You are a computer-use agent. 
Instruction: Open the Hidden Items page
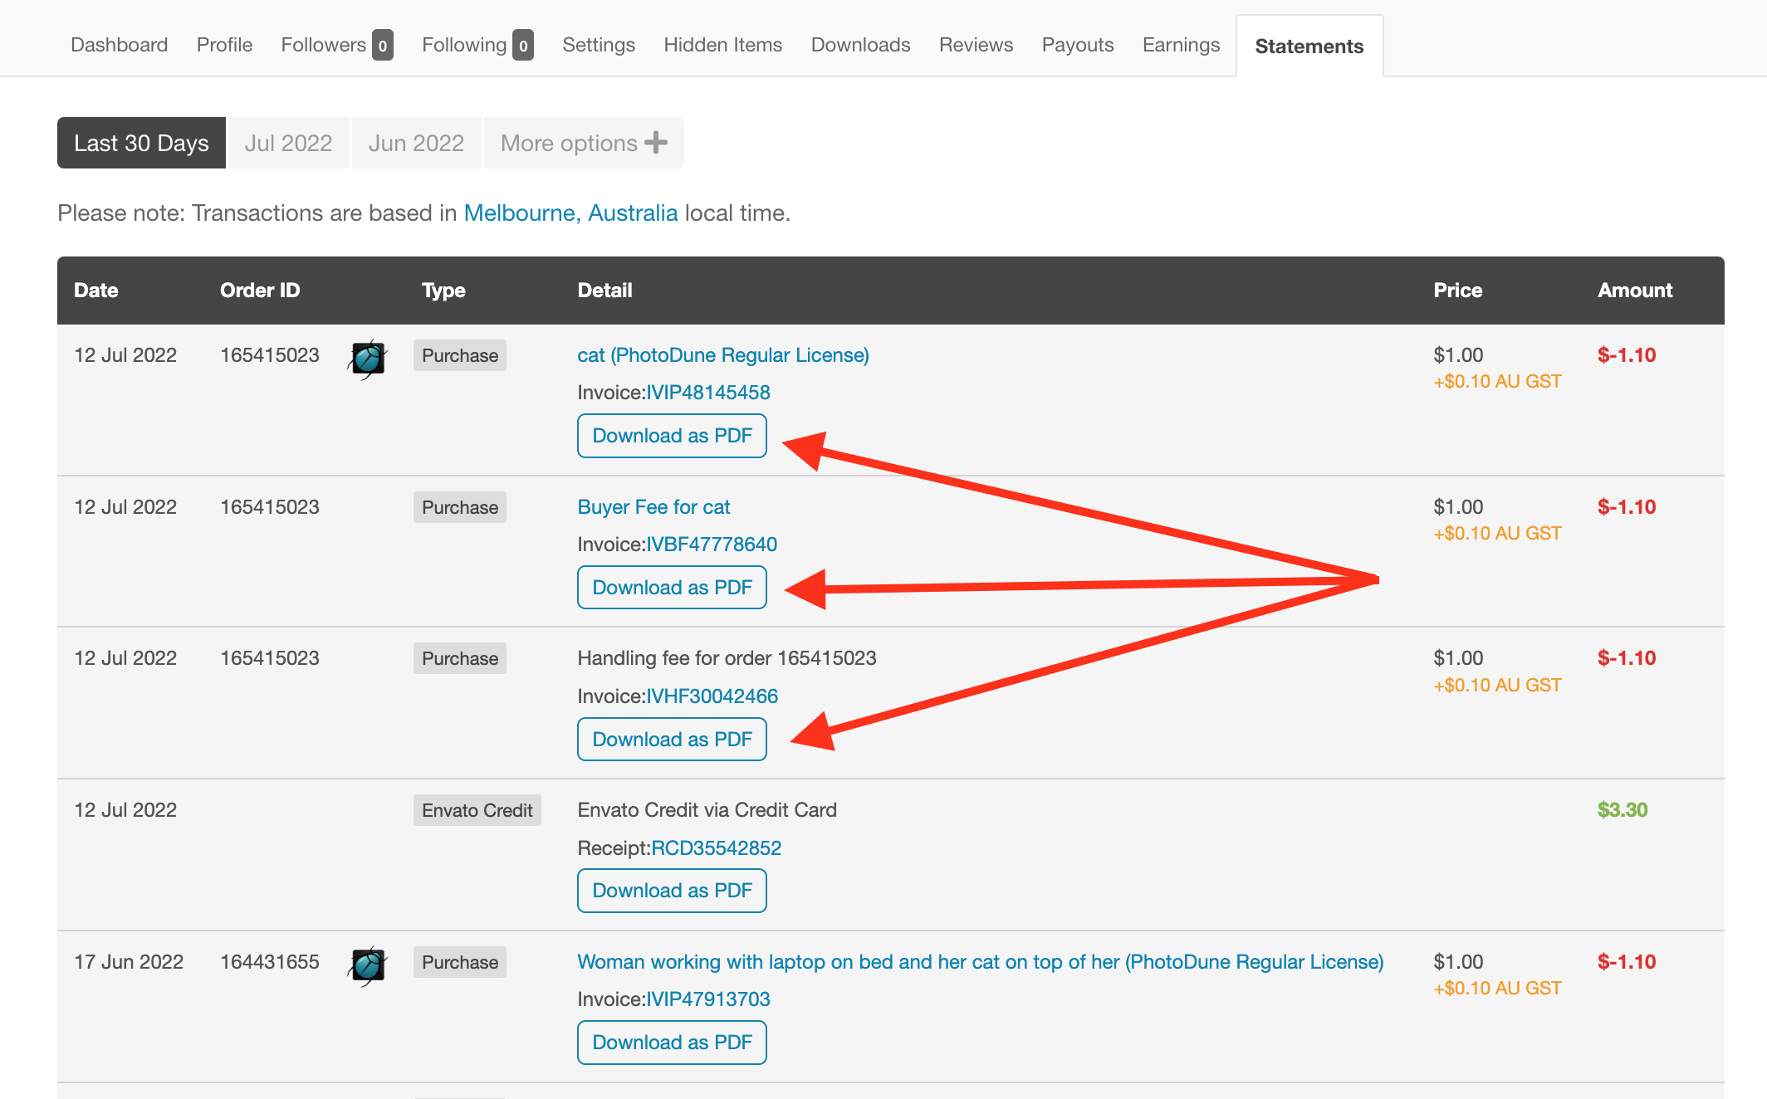coord(722,45)
